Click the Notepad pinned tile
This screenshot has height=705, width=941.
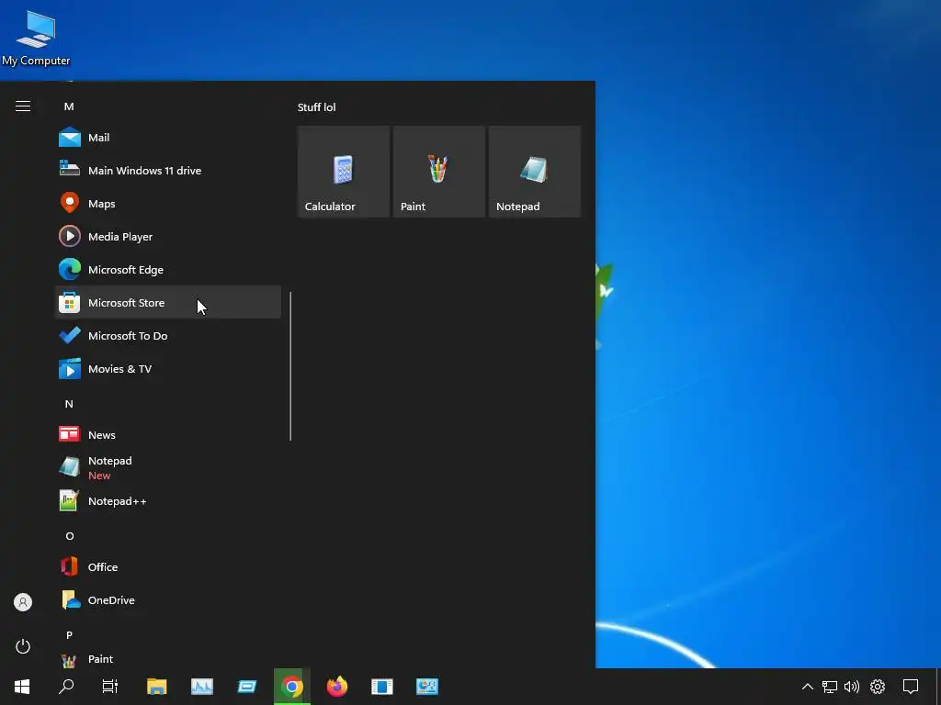(x=535, y=172)
